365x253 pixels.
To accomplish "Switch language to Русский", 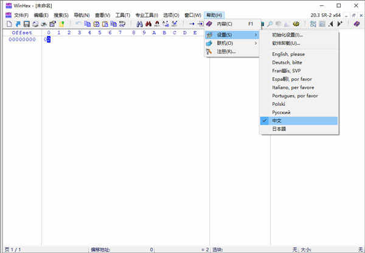I will pos(299,113).
